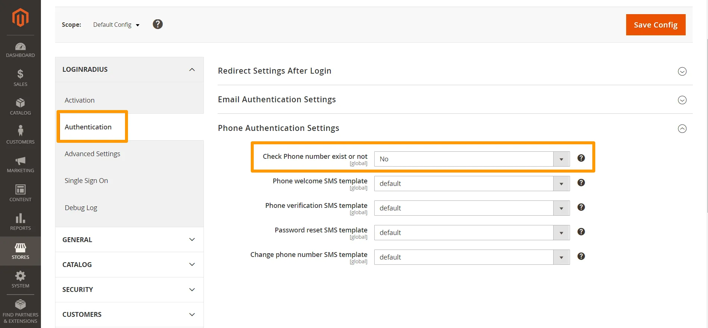Open Password reset SMS template dropdown
This screenshot has width=708, height=328.
tap(471, 233)
